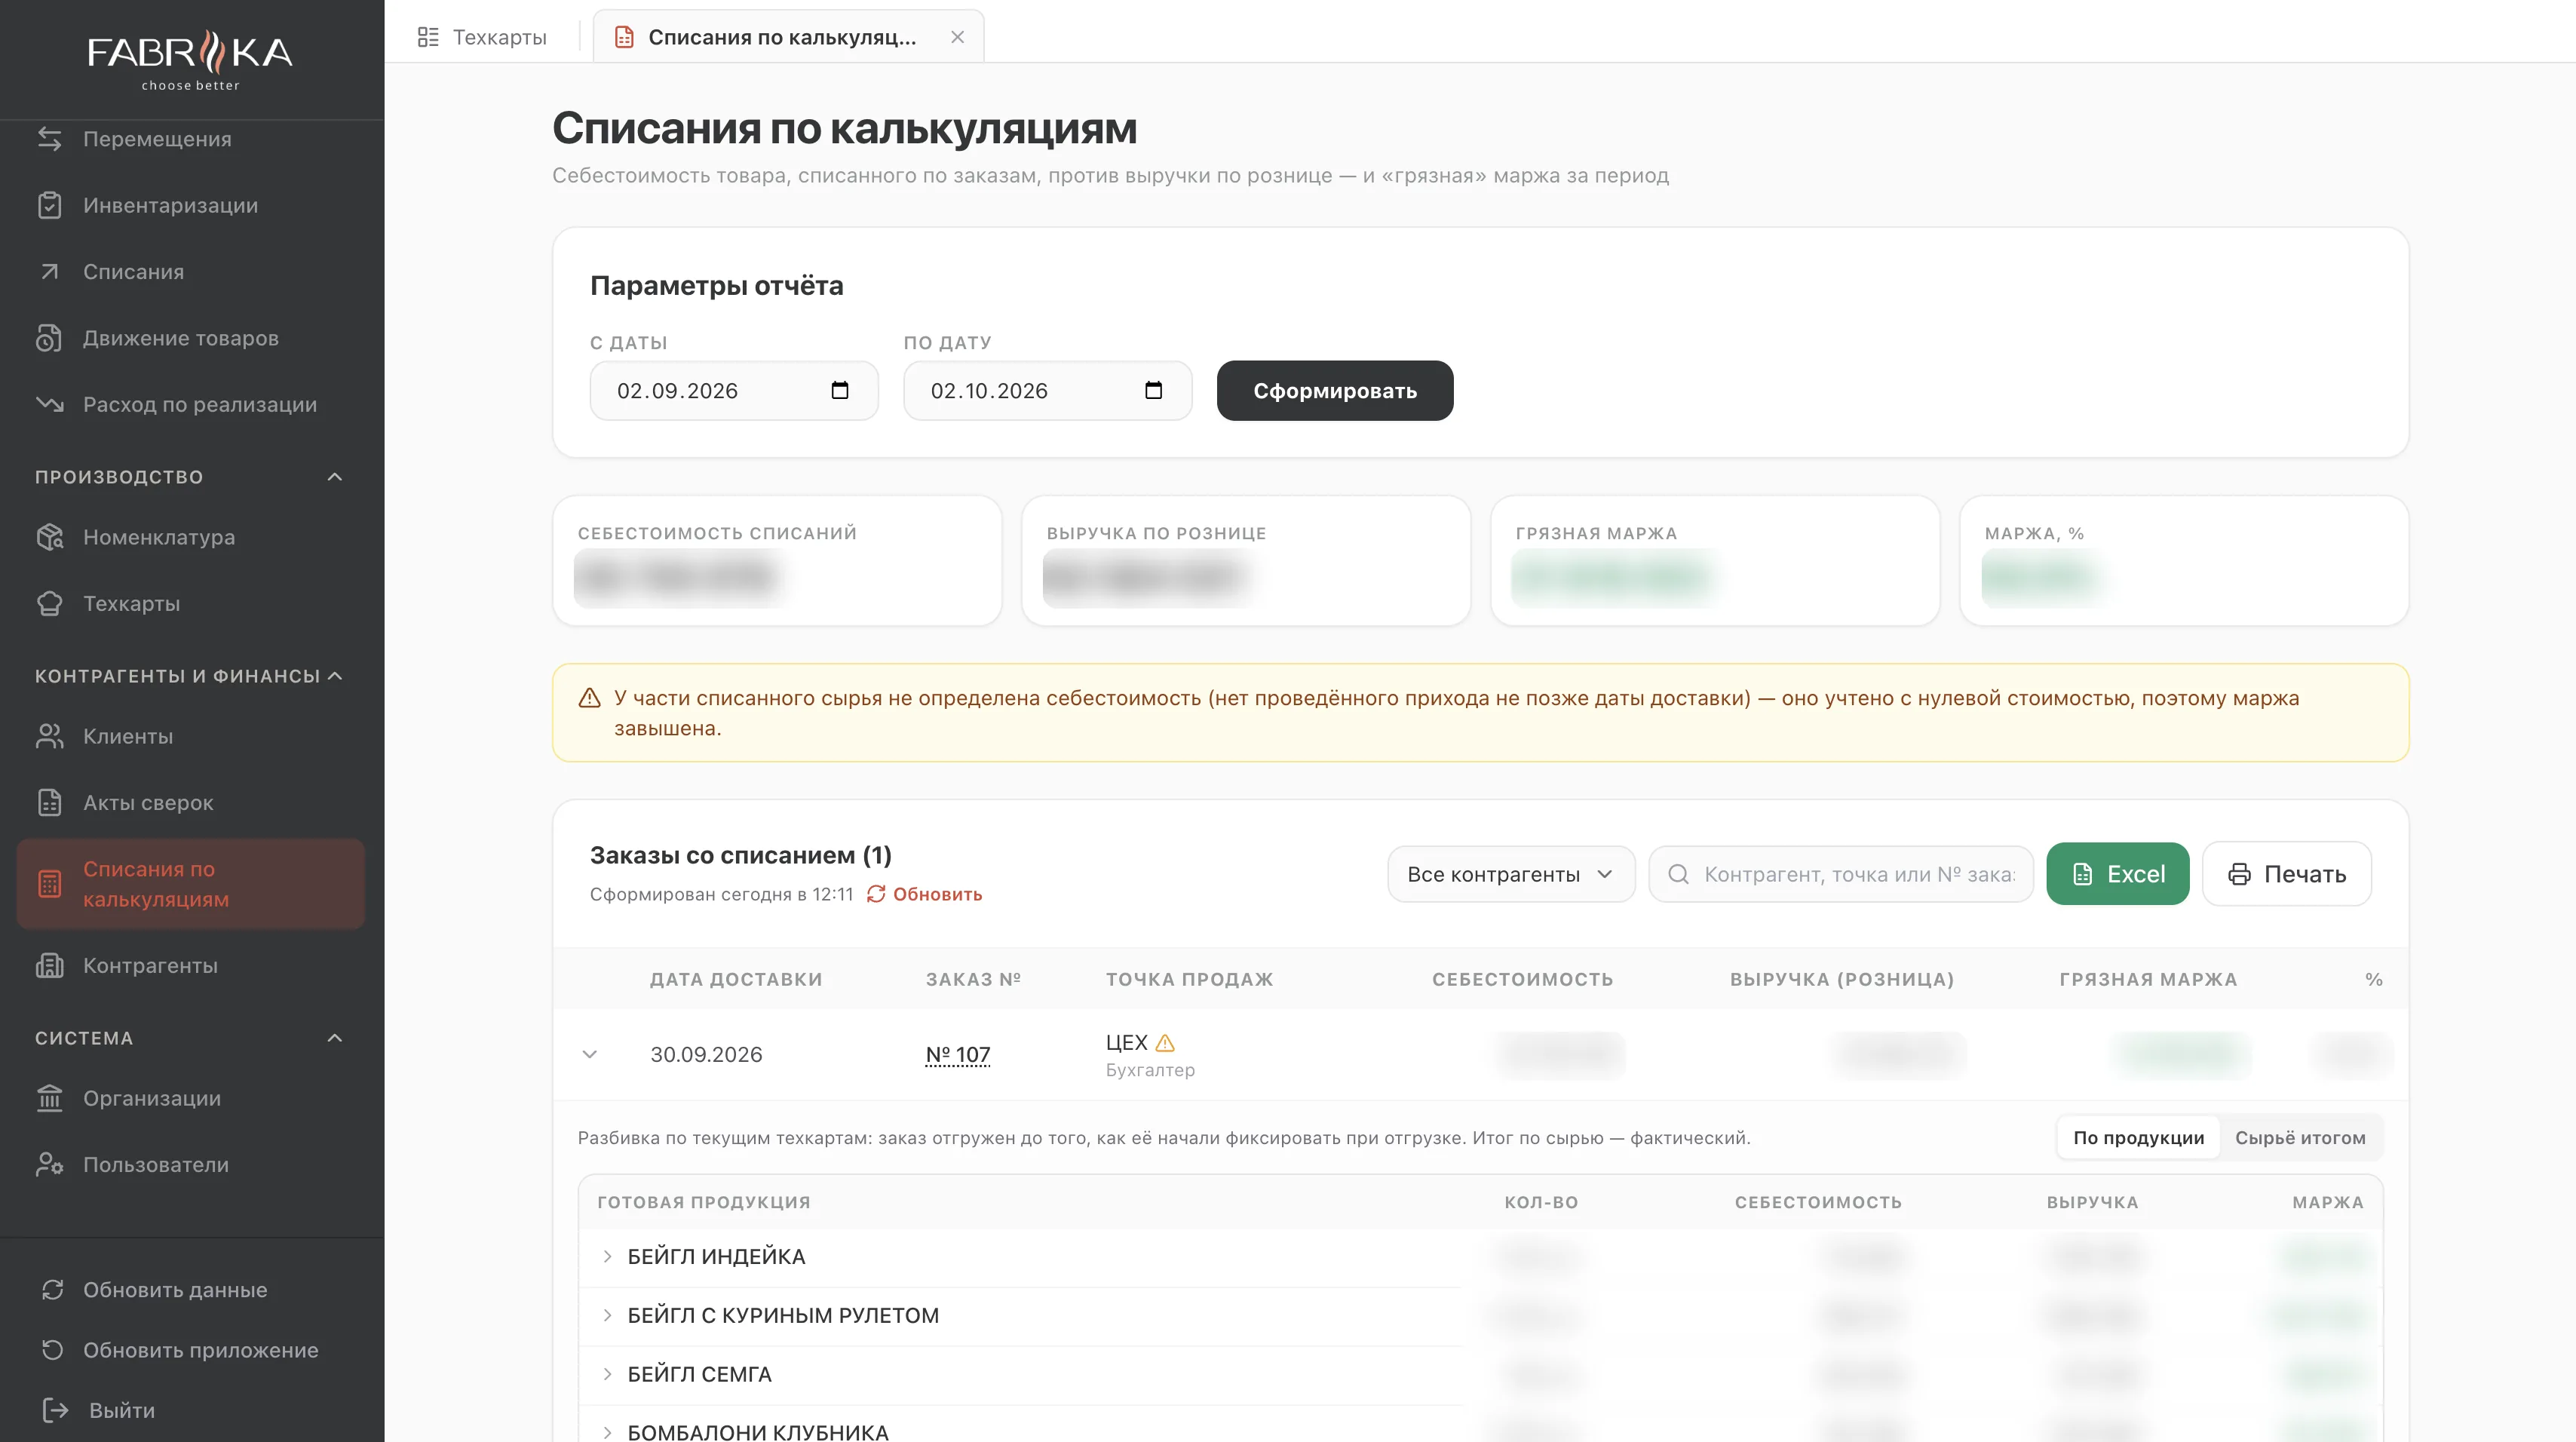Open Организации bank icon
This screenshot has width=2576, height=1442.
50,1098
